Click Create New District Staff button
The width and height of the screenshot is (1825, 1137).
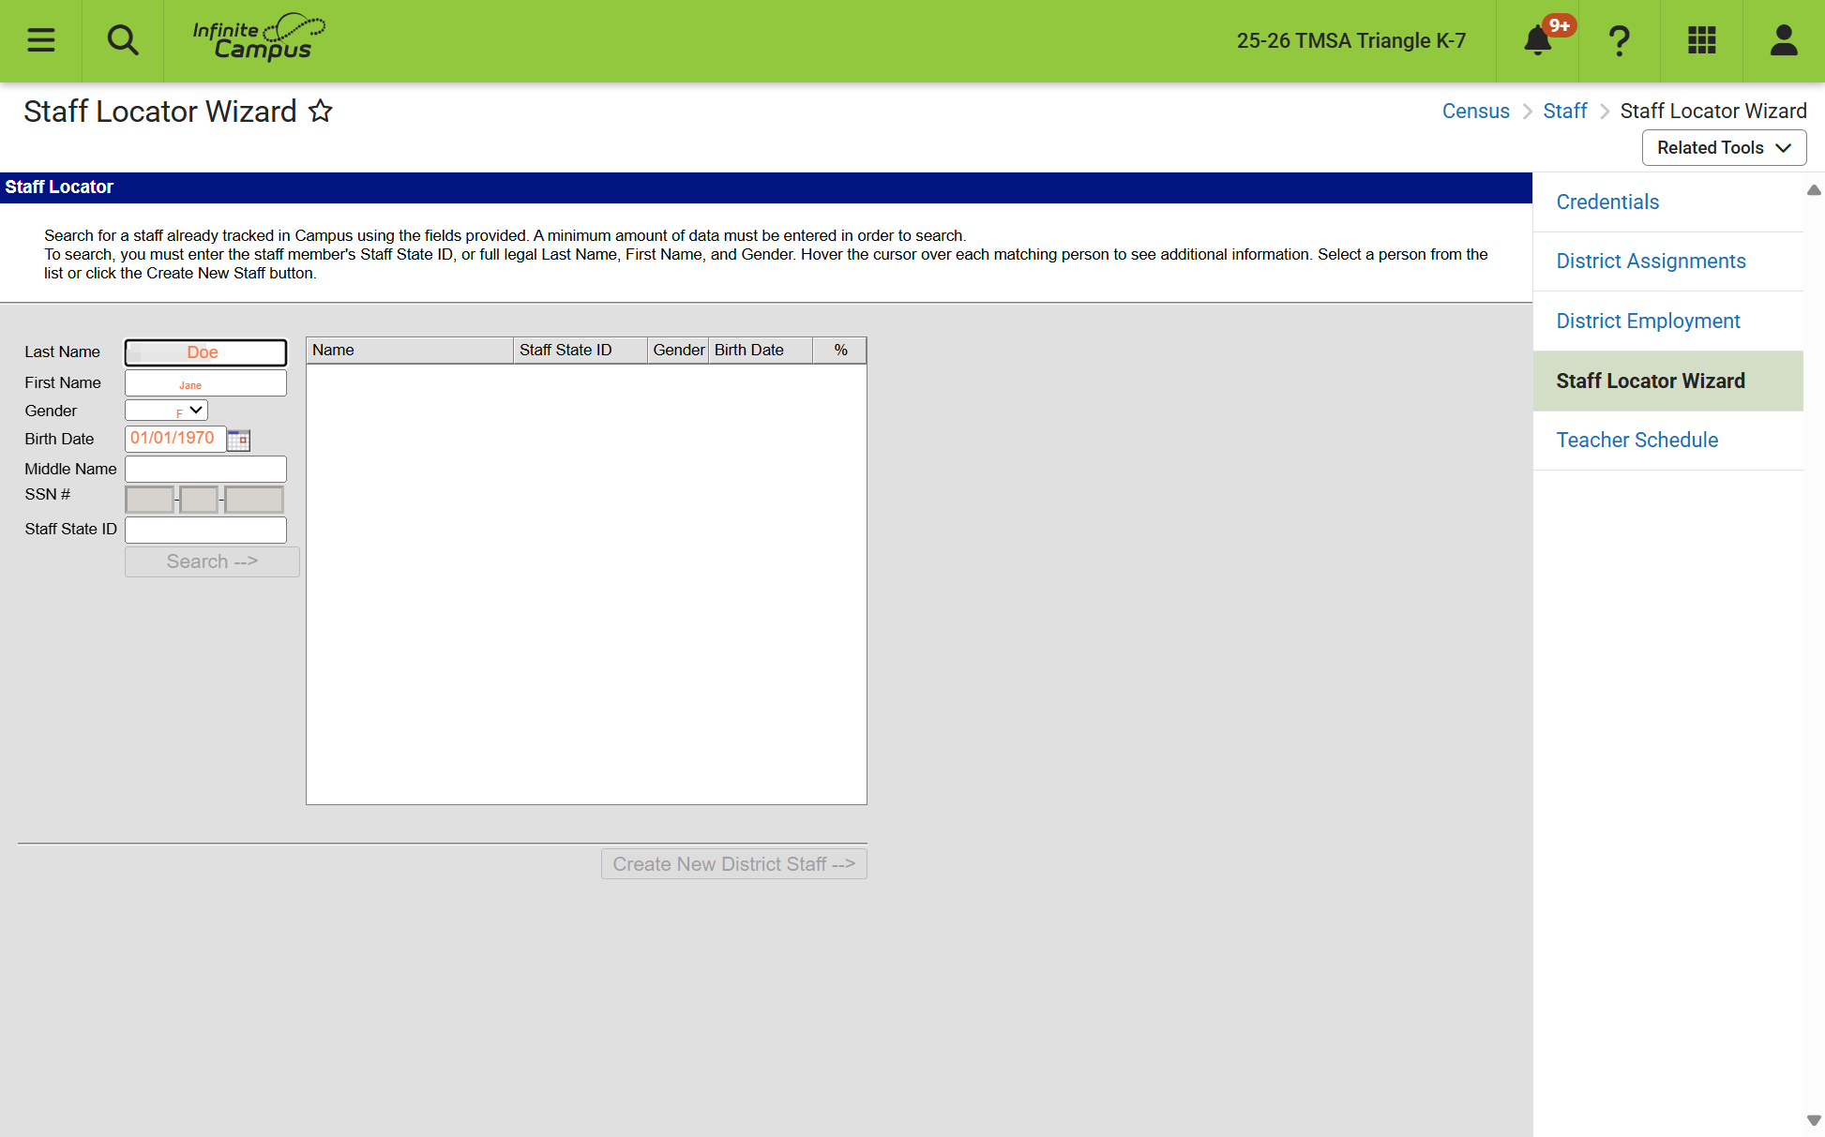click(x=733, y=864)
